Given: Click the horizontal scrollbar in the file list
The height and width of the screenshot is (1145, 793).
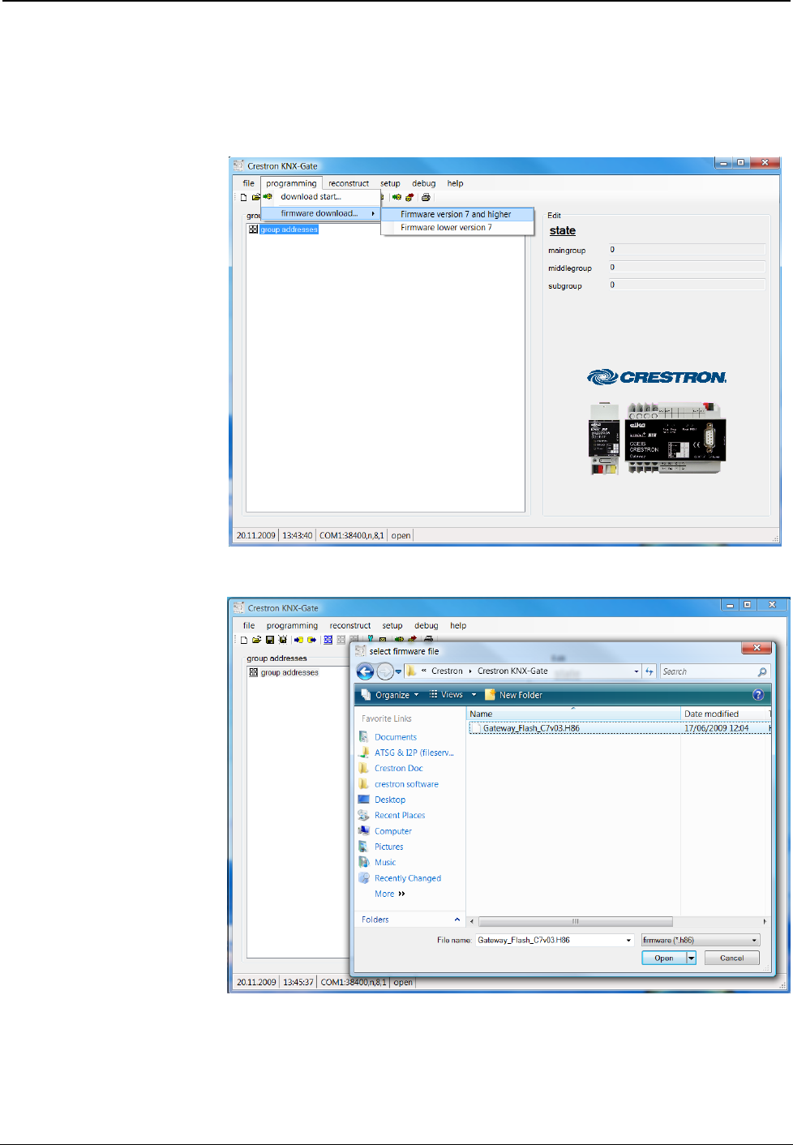Looking at the screenshot, I should (576, 921).
